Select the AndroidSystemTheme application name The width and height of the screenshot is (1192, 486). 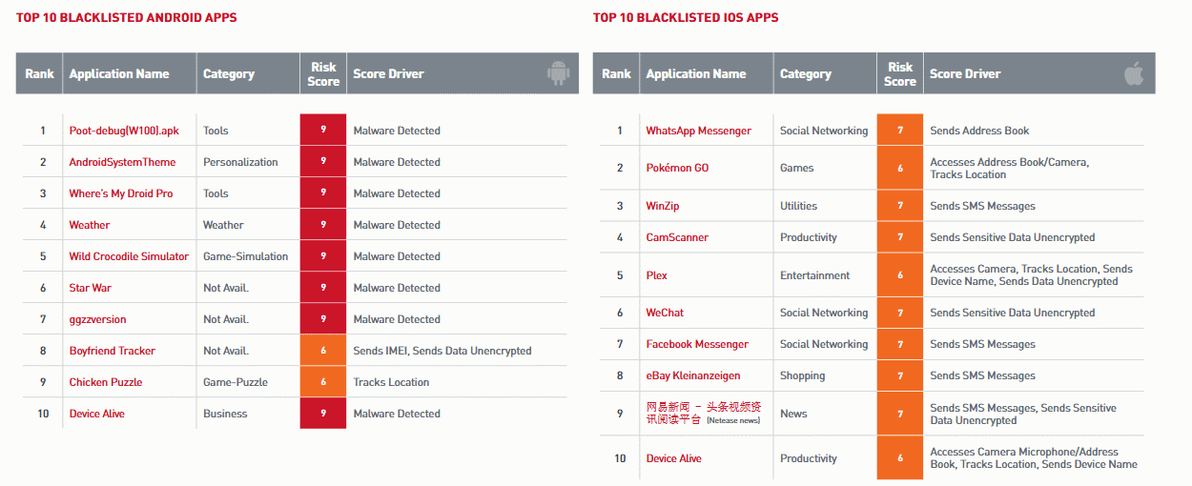pyautogui.click(x=122, y=162)
